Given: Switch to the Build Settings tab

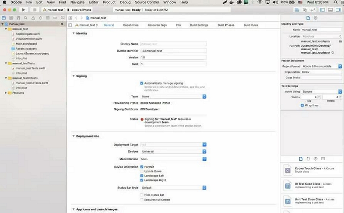Looking at the screenshot, I should (x=199, y=25).
